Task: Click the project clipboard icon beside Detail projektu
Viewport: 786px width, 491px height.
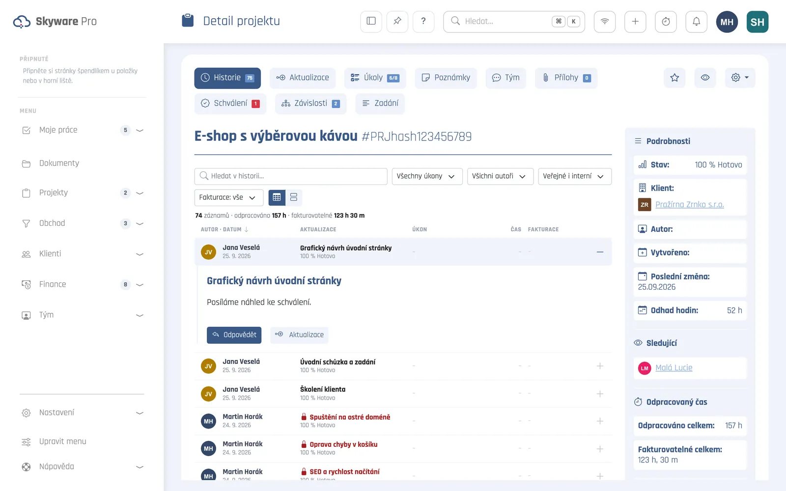Action: (188, 21)
